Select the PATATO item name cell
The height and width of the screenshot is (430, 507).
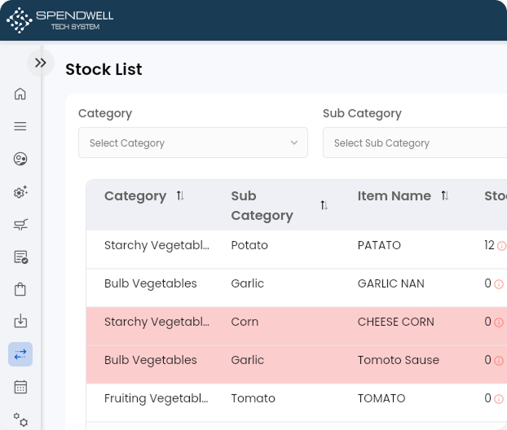coord(379,245)
